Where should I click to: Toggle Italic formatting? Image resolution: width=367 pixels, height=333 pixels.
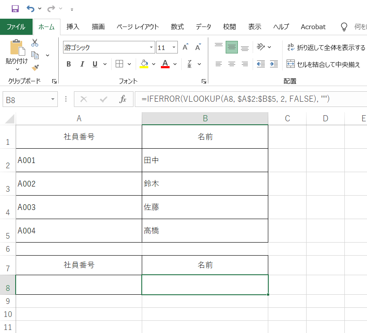pyautogui.click(x=82, y=64)
